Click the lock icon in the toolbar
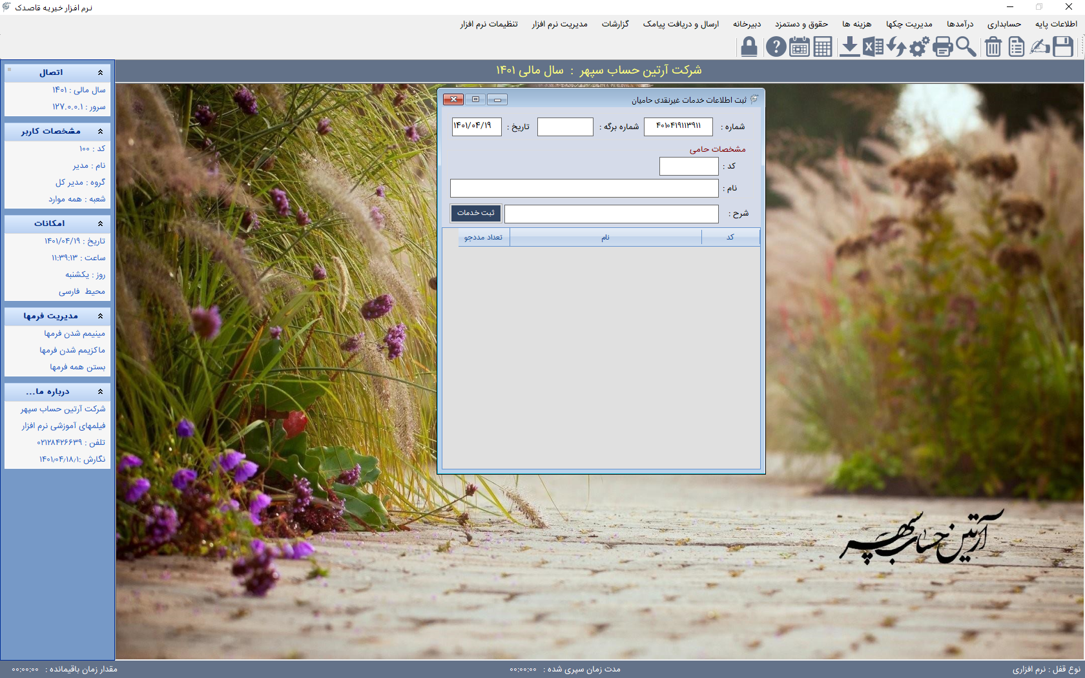The image size is (1085, 678). point(749,47)
